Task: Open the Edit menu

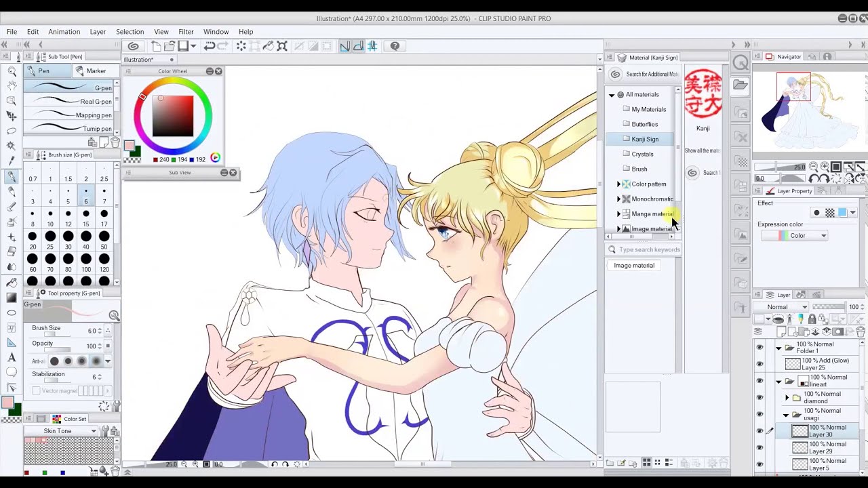Action: pyautogui.click(x=33, y=32)
